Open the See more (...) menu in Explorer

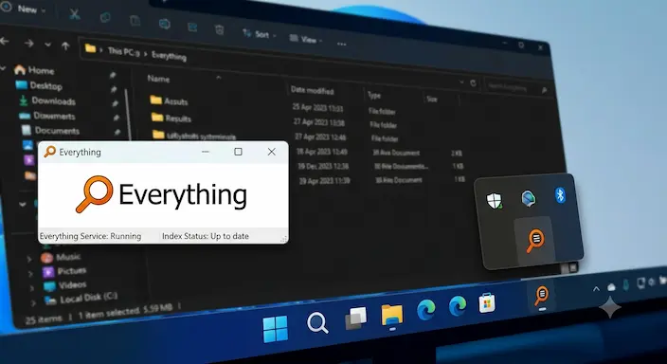coord(342,44)
